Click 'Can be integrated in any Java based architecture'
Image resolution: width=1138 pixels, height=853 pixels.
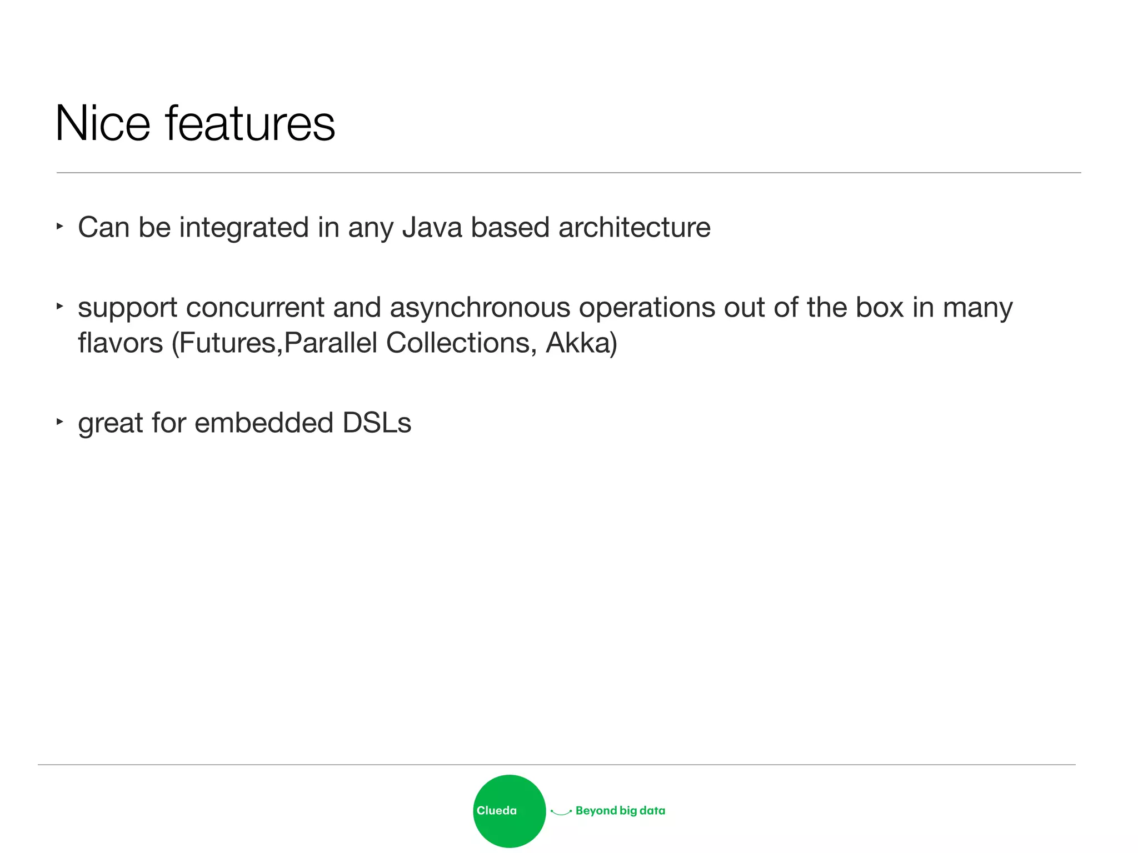394,227
